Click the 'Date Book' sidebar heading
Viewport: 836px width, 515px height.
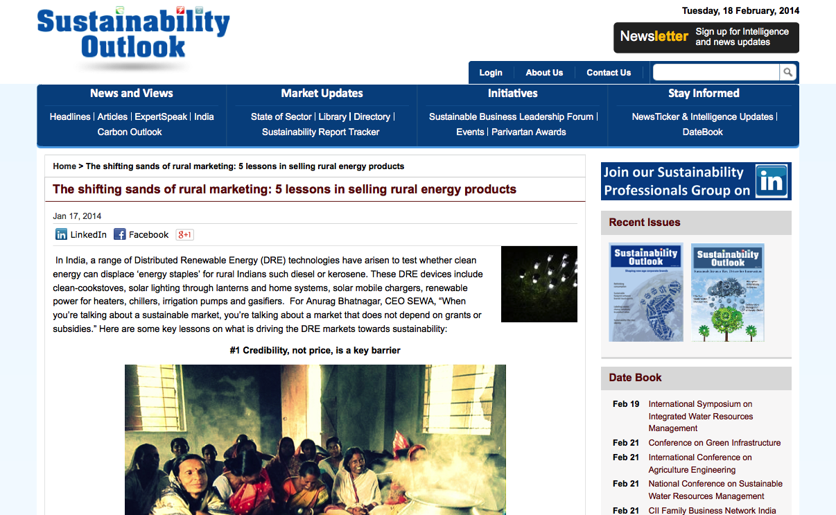click(636, 378)
